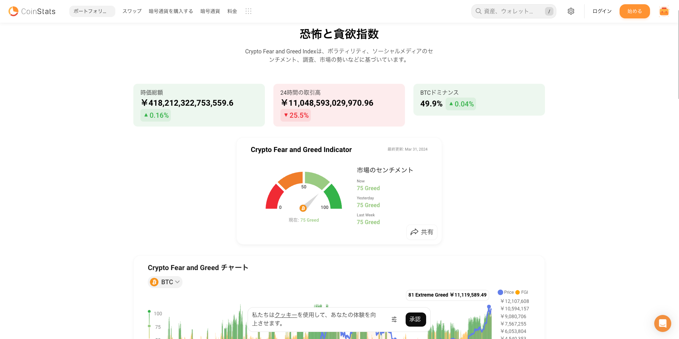The image size is (679, 339).
Task: Click the 81 Extreme Greed chart tooltip
Action: click(447, 295)
